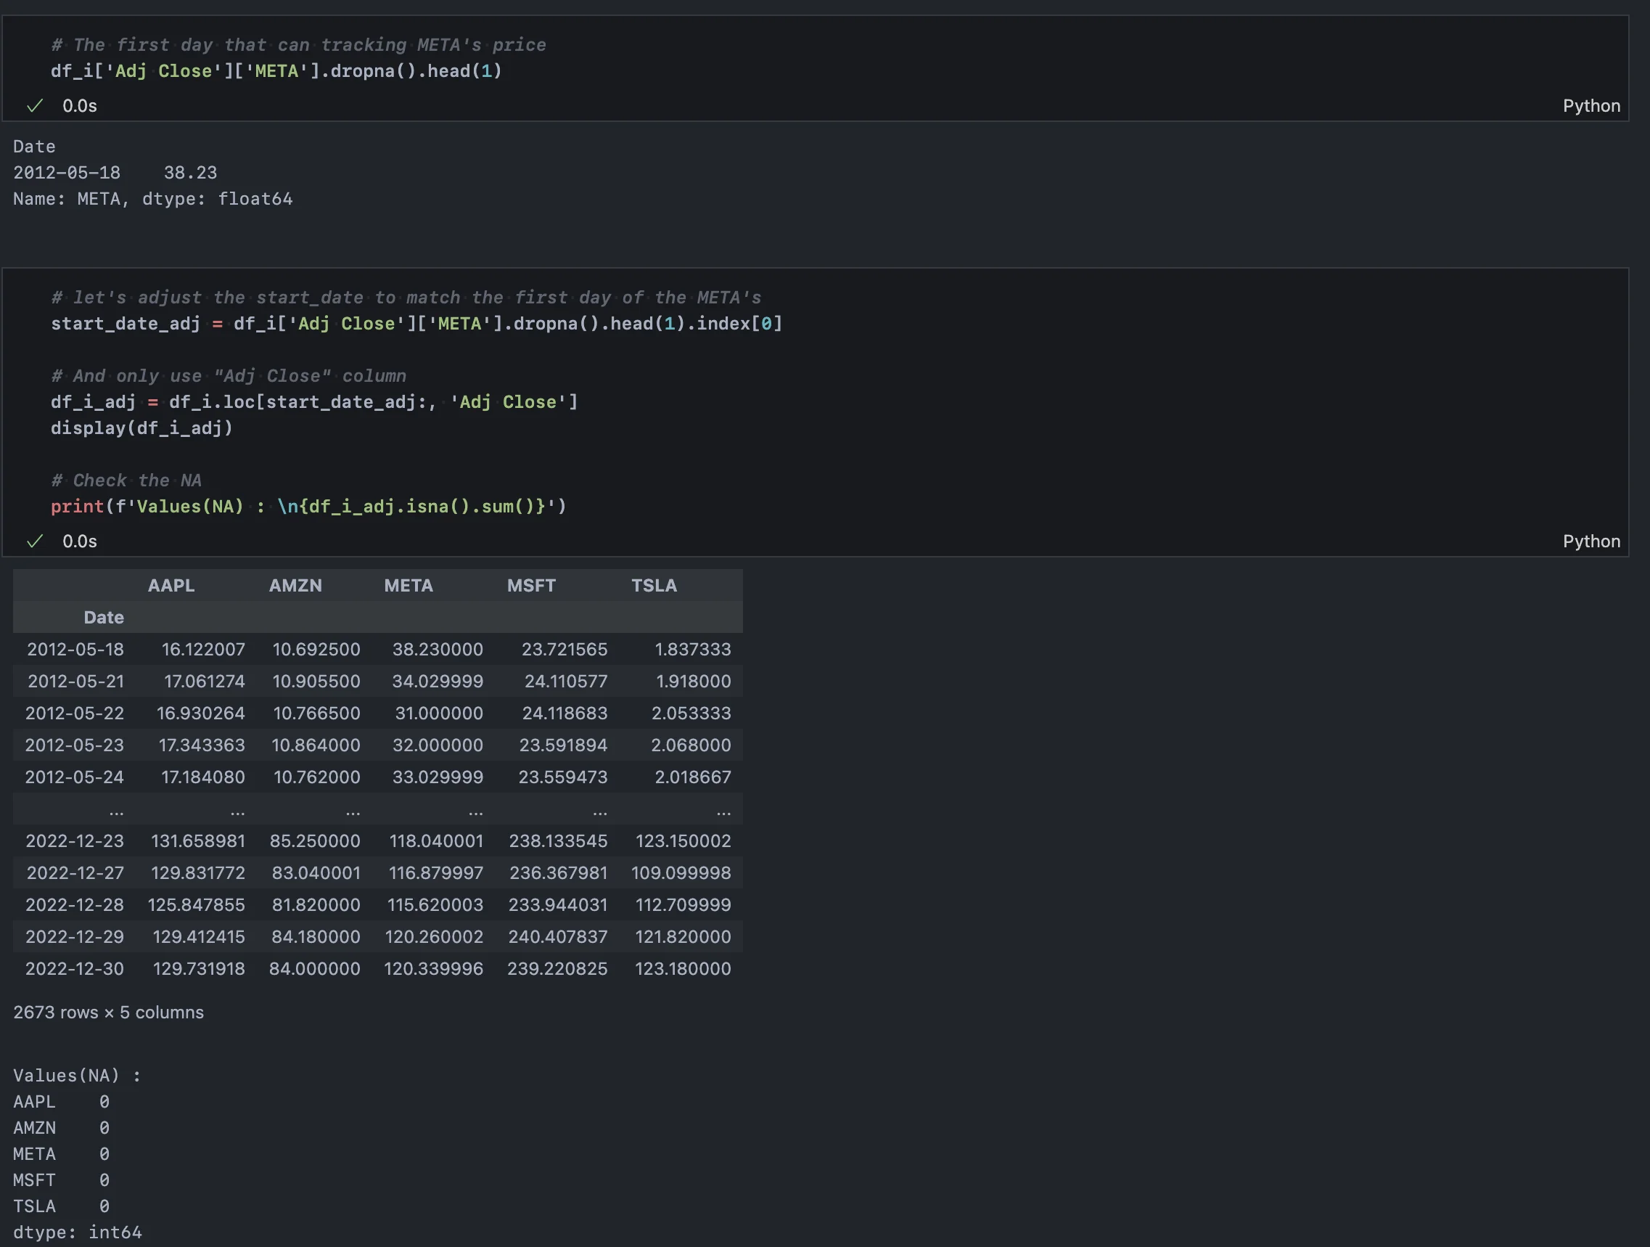Click the head(1) line in the first cell
The width and height of the screenshot is (1650, 1247).
(276, 72)
